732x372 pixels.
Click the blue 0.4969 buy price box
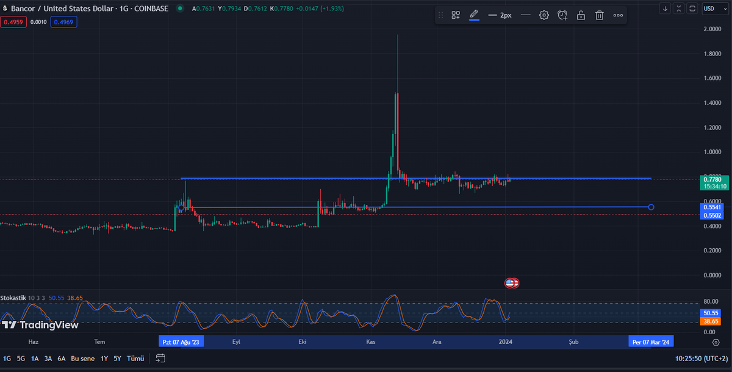[x=63, y=22]
